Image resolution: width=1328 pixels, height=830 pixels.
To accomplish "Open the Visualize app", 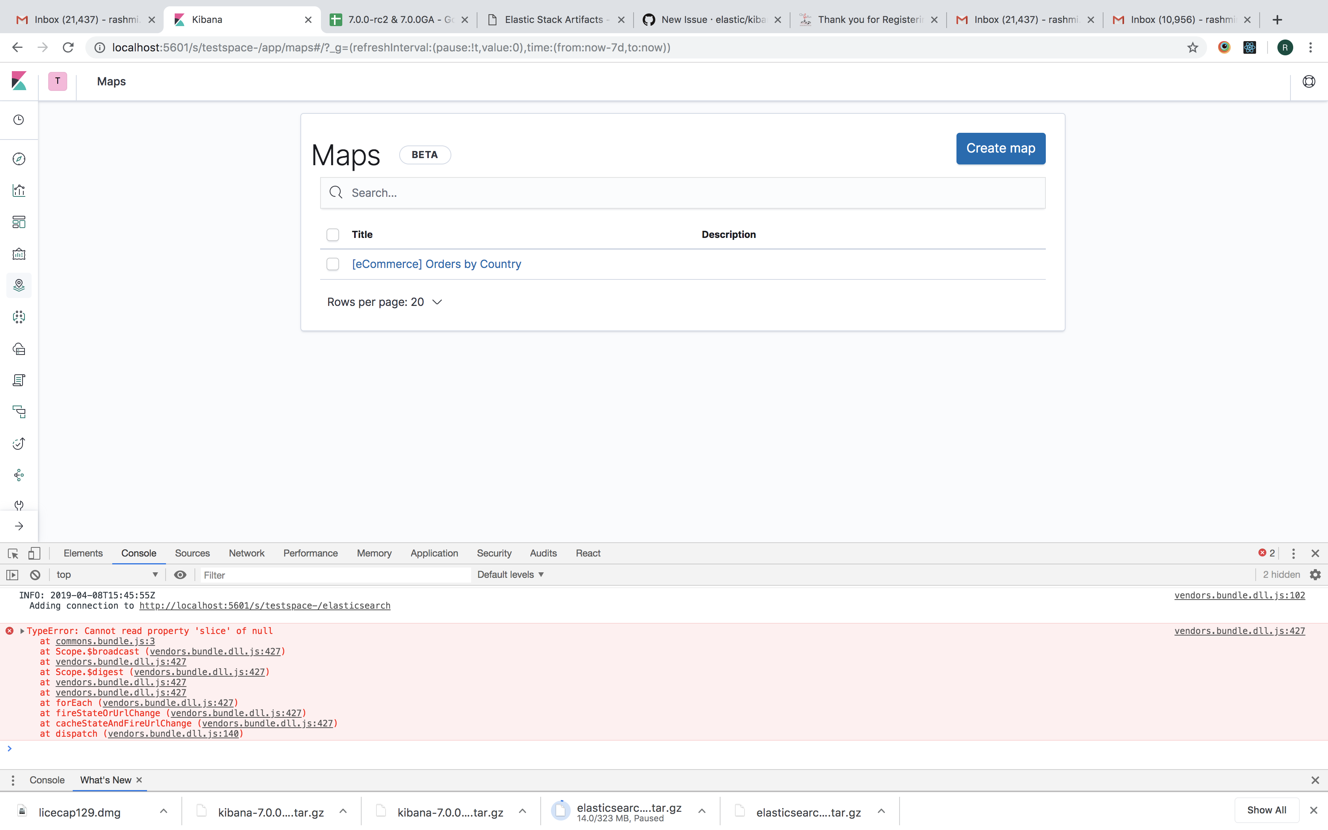I will point(19,191).
